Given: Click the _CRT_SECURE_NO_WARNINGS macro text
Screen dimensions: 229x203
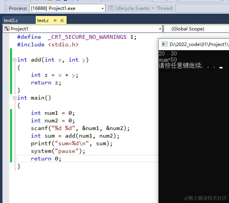Looking at the screenshot, I should (87, 37).
